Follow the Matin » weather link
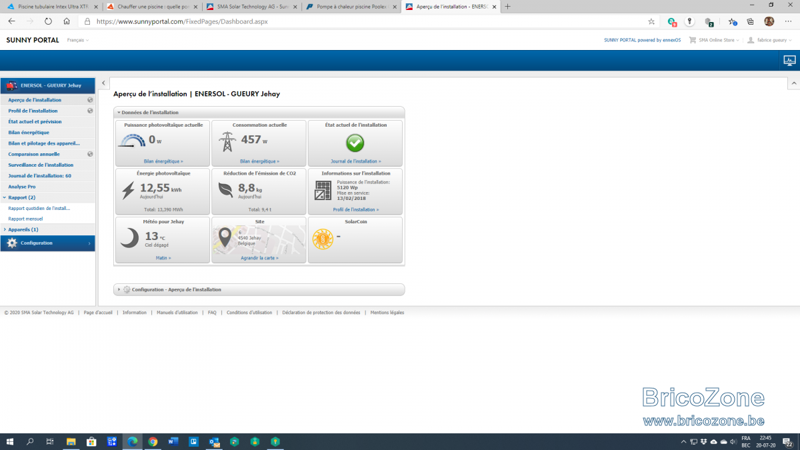800x450 pixels. [x=163, y=257]
